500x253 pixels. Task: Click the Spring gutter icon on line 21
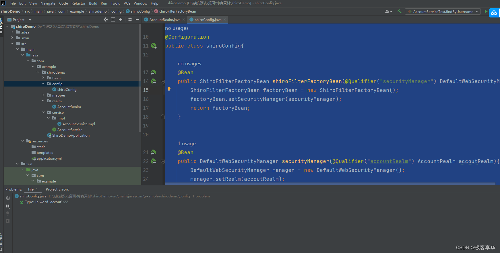tap(154, 152)
